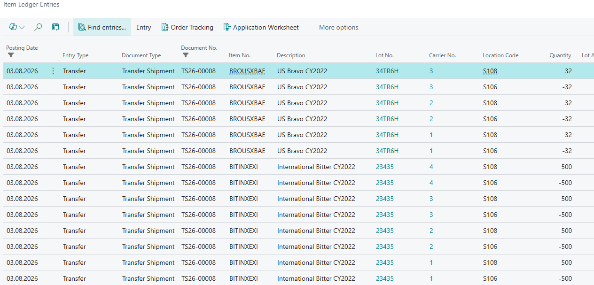
Task: Click carrier number 3 in highlighted row
Action: tap(431, 71)
